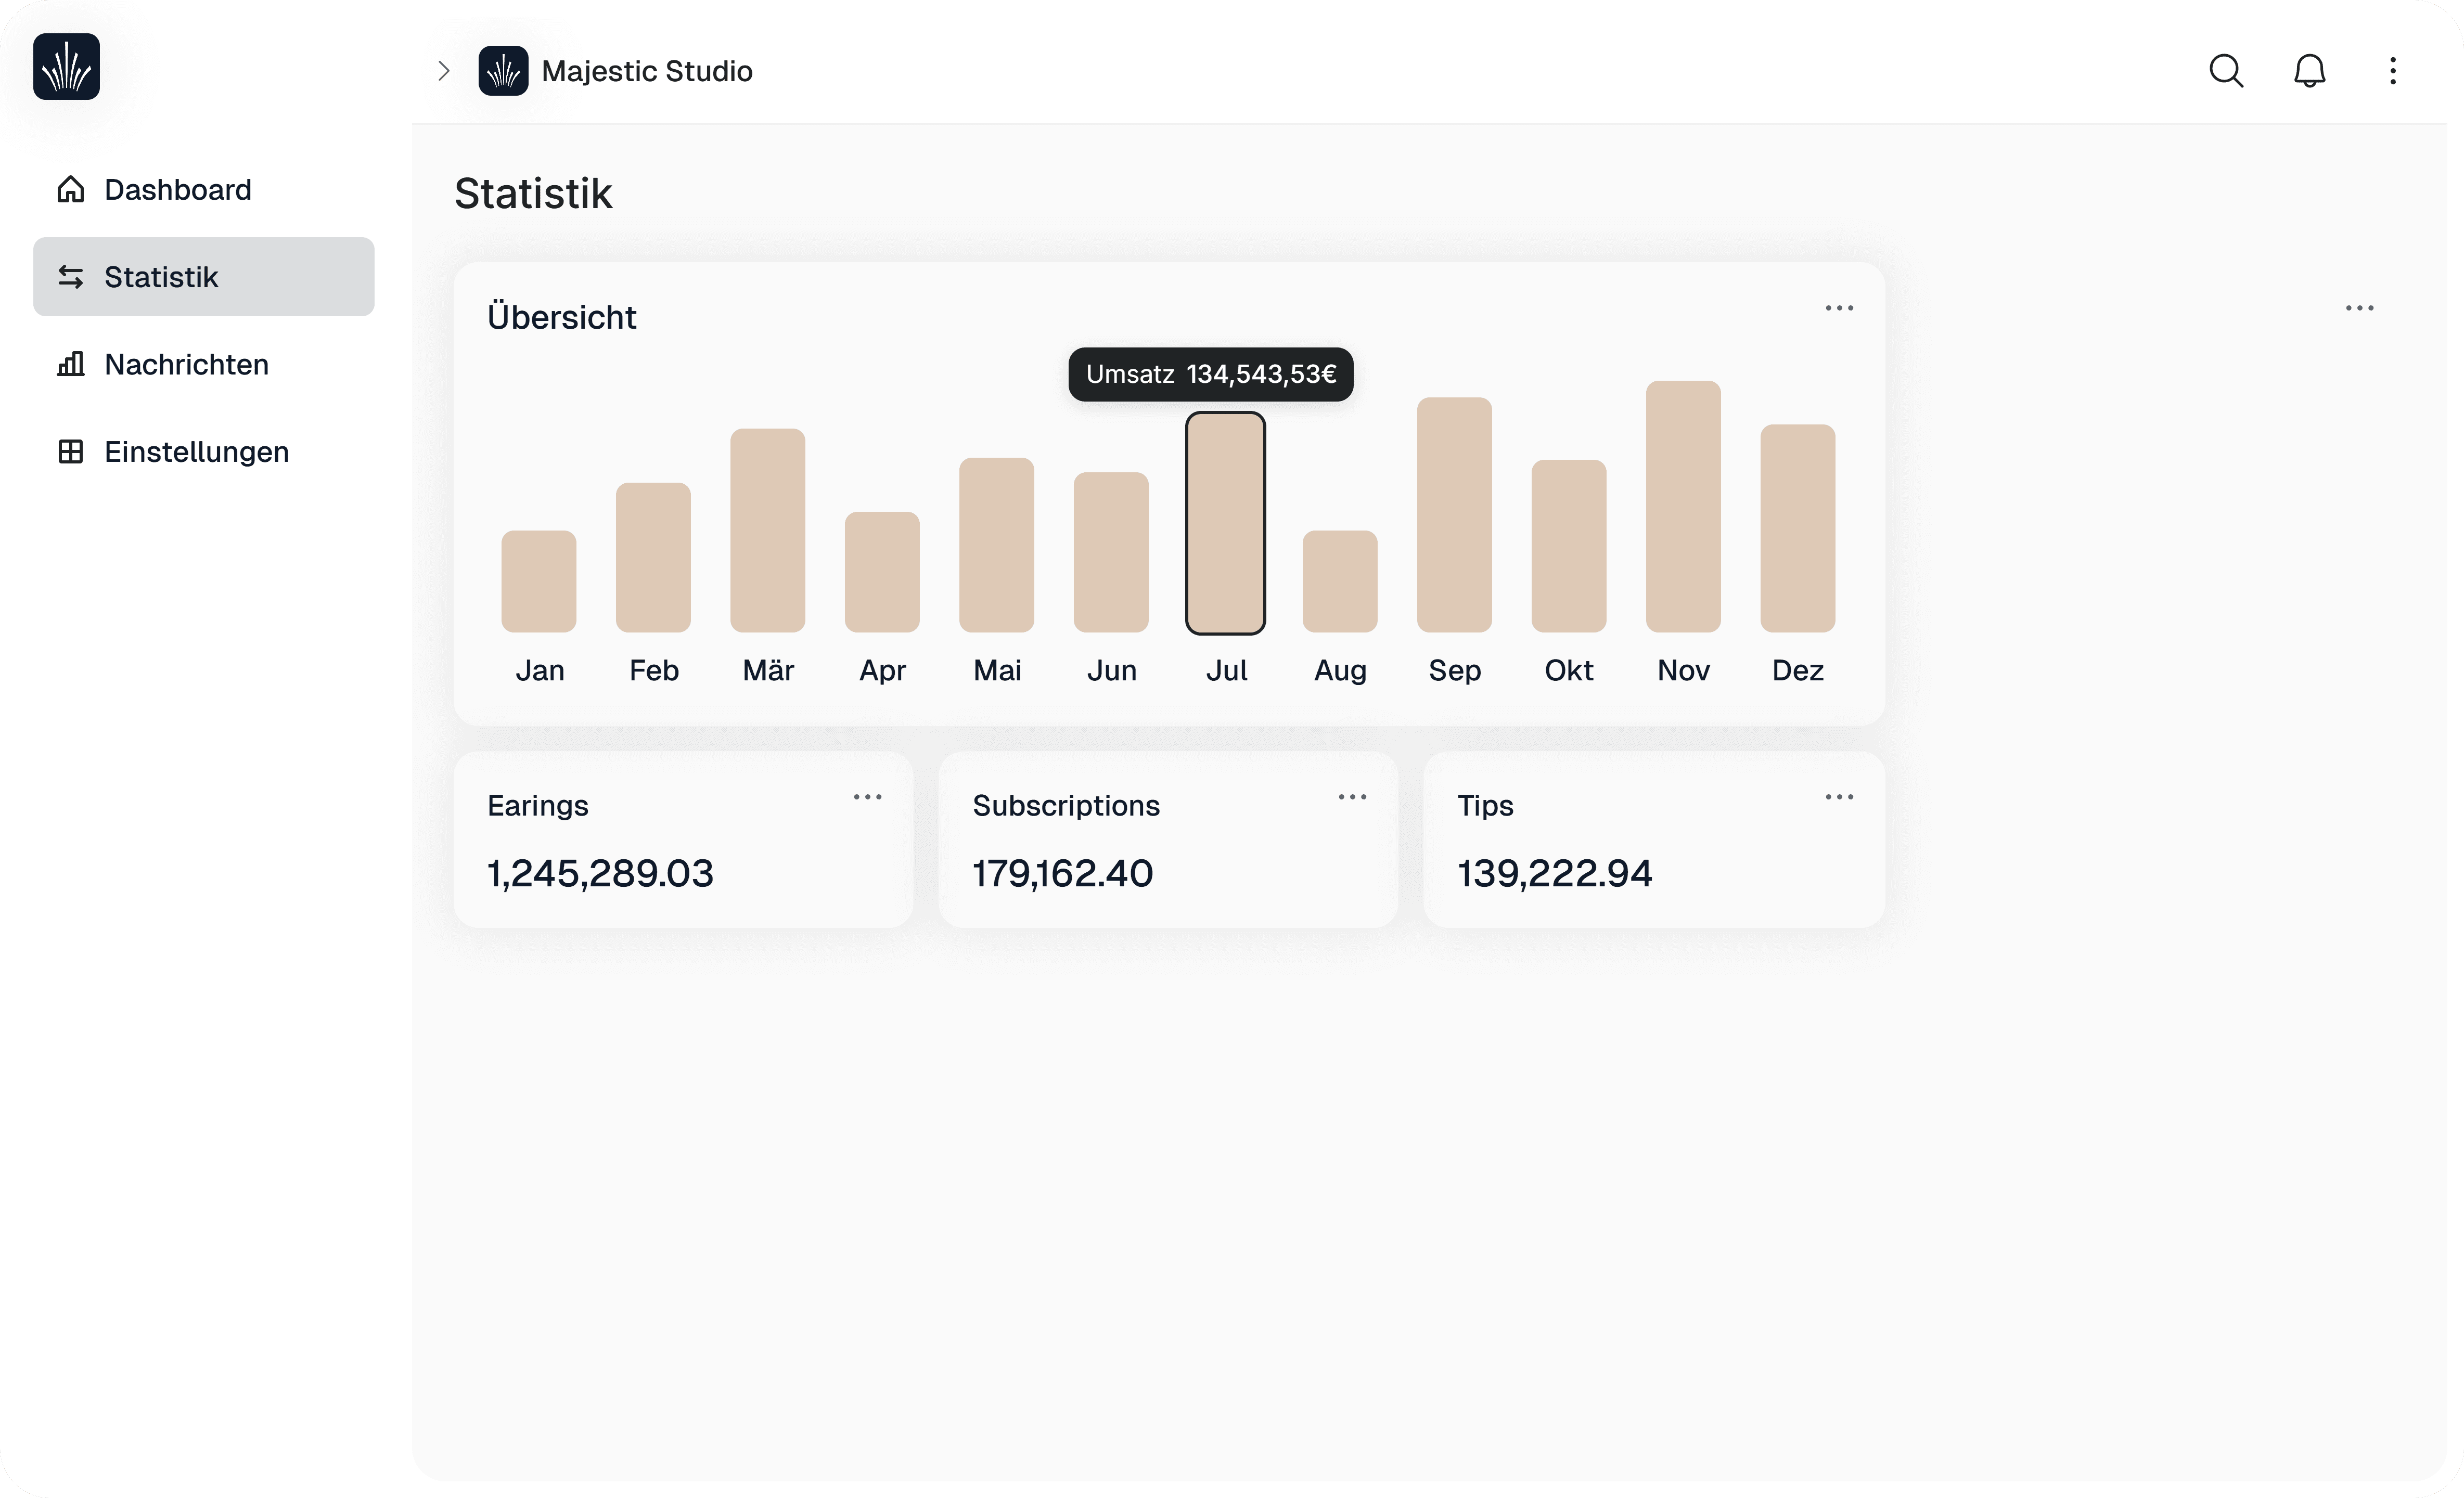
Task: Select the highlighted Jul bar
Action: 1225,523
